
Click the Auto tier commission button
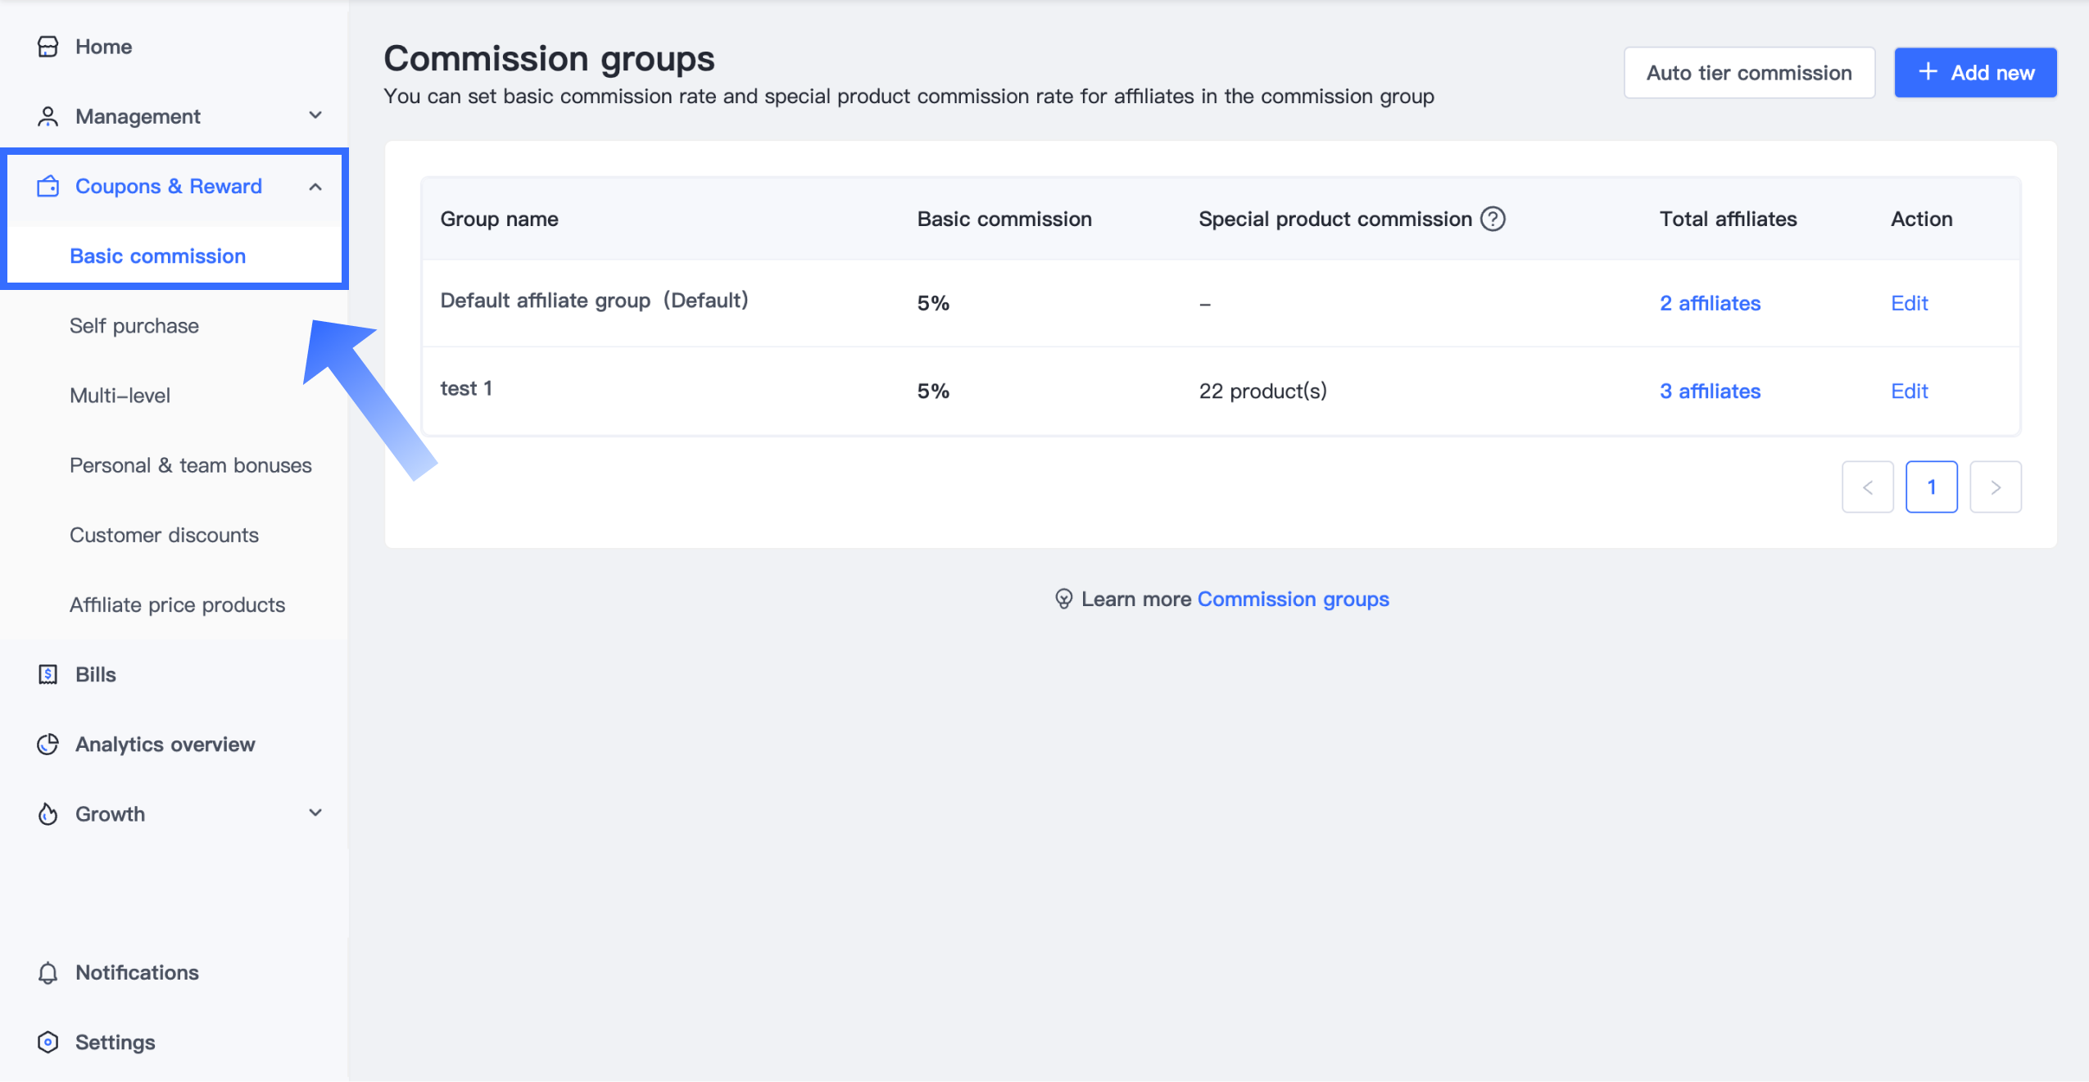[1748, 73]
